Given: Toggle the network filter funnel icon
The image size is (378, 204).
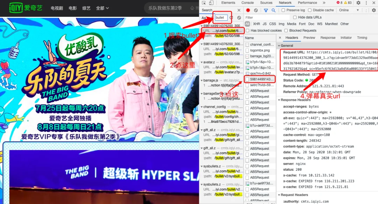Looking at the screenshot, I should [x=266, y=10].
